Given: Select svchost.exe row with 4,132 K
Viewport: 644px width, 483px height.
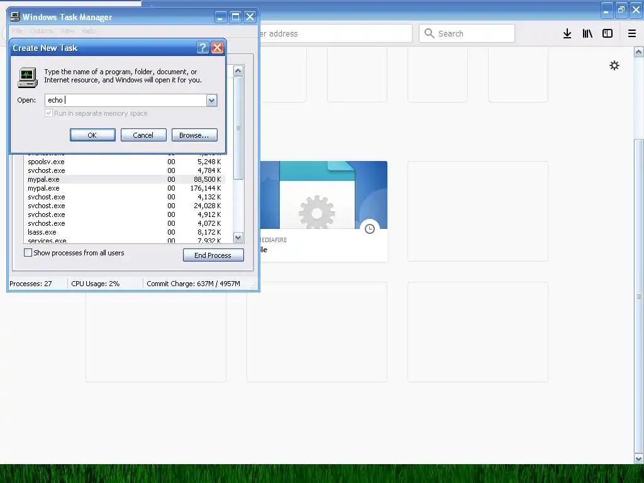Looking at the screenshot, I should (x=125, y=197).
